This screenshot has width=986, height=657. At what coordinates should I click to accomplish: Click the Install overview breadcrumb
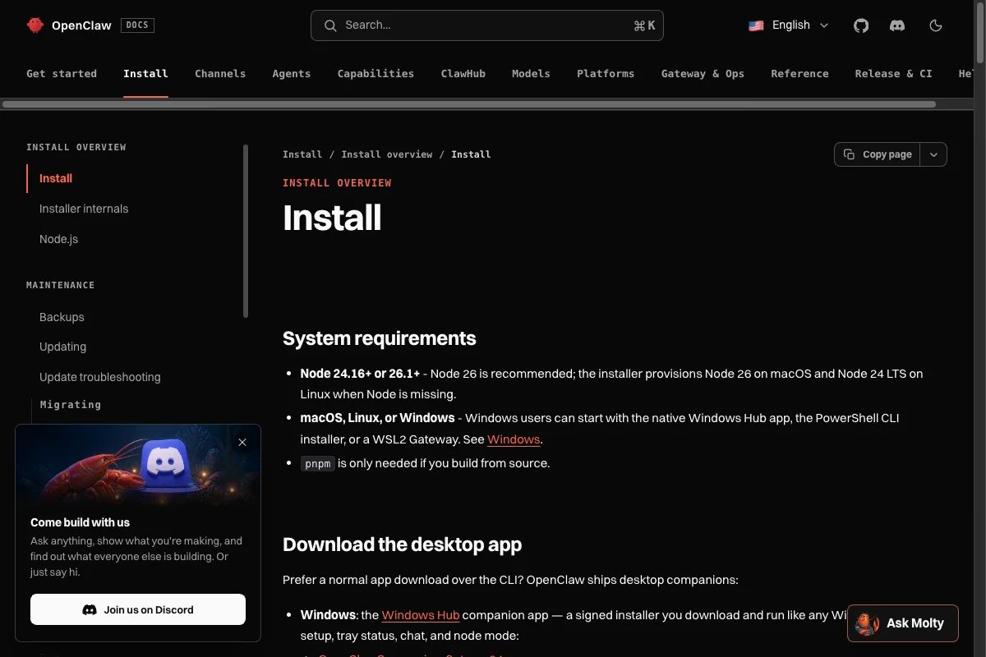(387, 154)
